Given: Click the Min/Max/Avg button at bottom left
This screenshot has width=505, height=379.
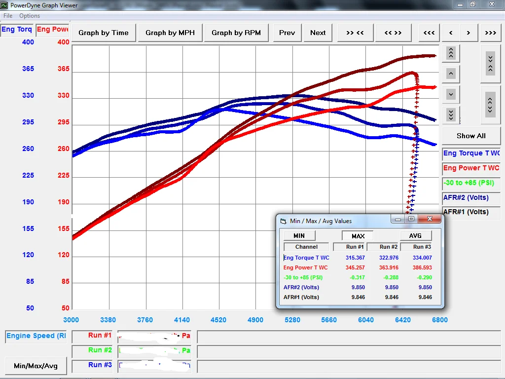Looking at the screenshot, I should [x=36, y=366].
